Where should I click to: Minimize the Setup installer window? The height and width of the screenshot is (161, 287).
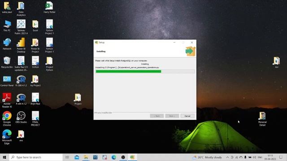pyautogui.click(x=174, y=42)
